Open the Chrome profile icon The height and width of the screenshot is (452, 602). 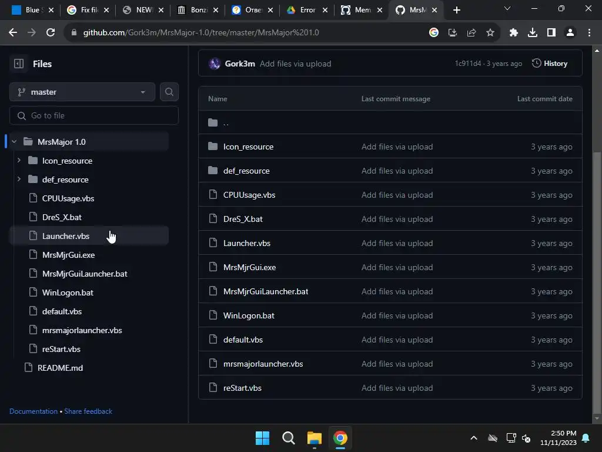pos(570,33)
